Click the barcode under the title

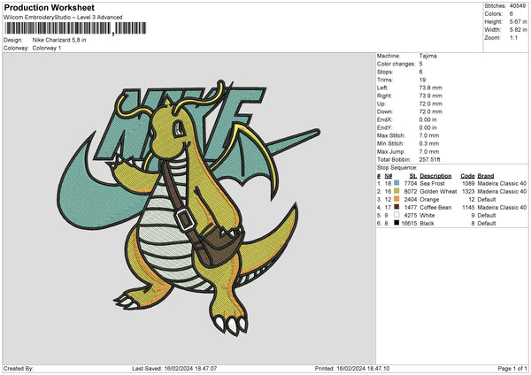[75, 28]
